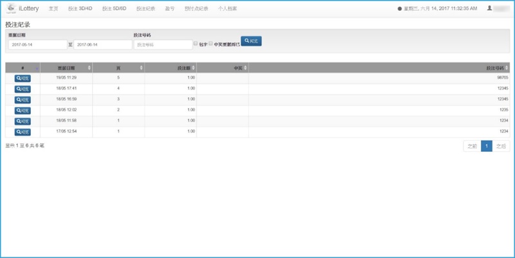Go to the next page with 之后
The height and width of the screenshot is (258, 515).
pyautogui.click(x=501, y=146)
